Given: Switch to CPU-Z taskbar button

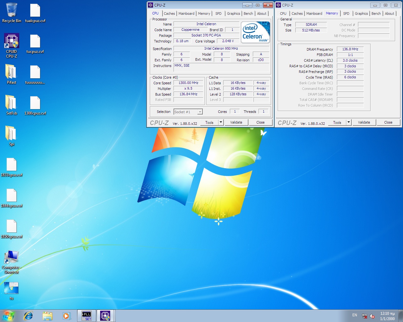Looking at the screenshot, I should tap(105, 316).
